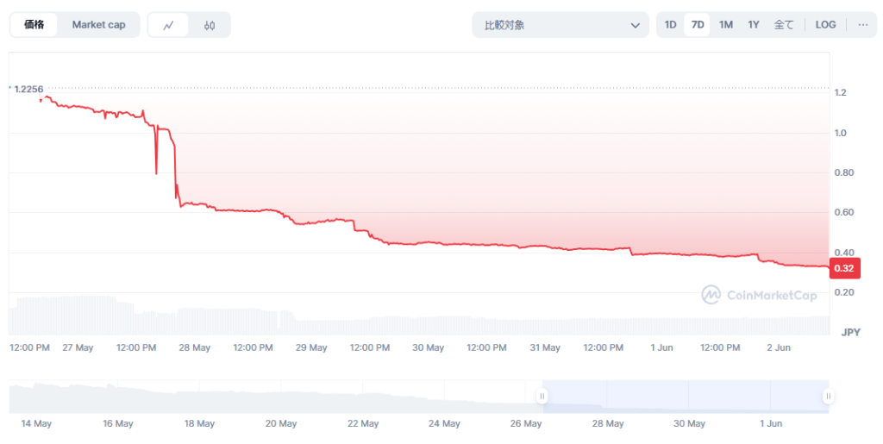Click navigator timeline at 18 May

click(199, 423)
